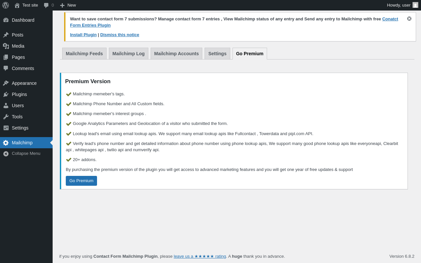Click the Dashboard gauge icon
This screenshot has height=263, width=421.
coord(6,20)
